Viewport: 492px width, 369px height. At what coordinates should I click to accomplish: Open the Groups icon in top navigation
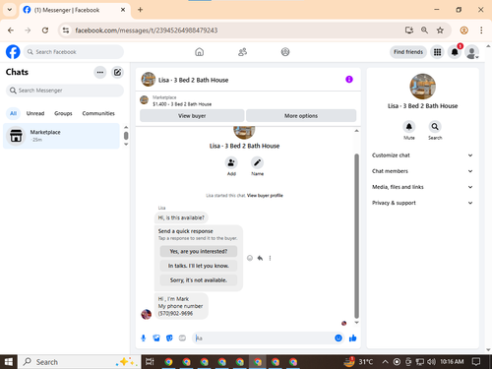(285, 52)
